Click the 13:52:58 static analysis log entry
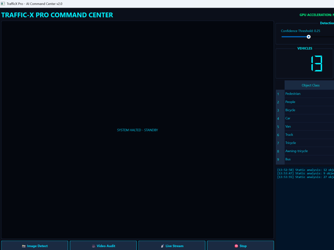The width and height of the screenshot is (334, 250). point(306,170)
